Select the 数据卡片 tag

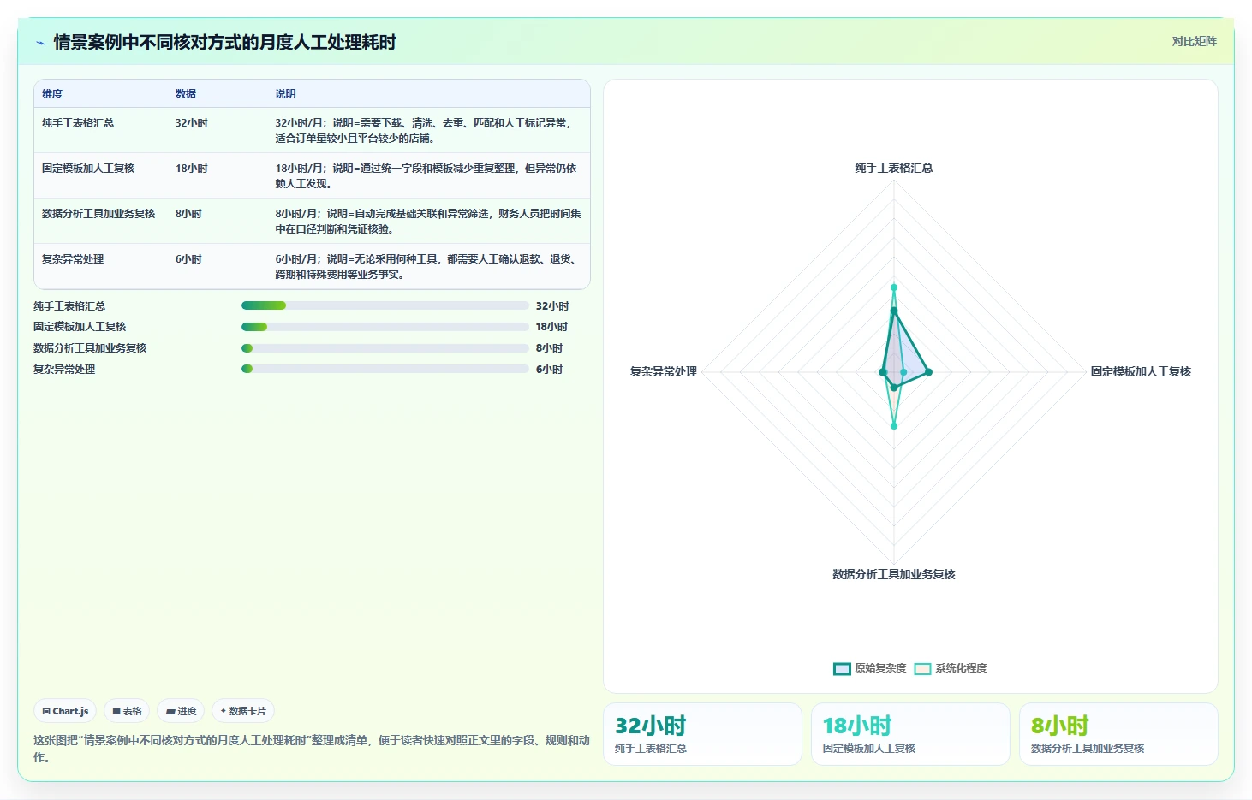(x=243, y=711)
